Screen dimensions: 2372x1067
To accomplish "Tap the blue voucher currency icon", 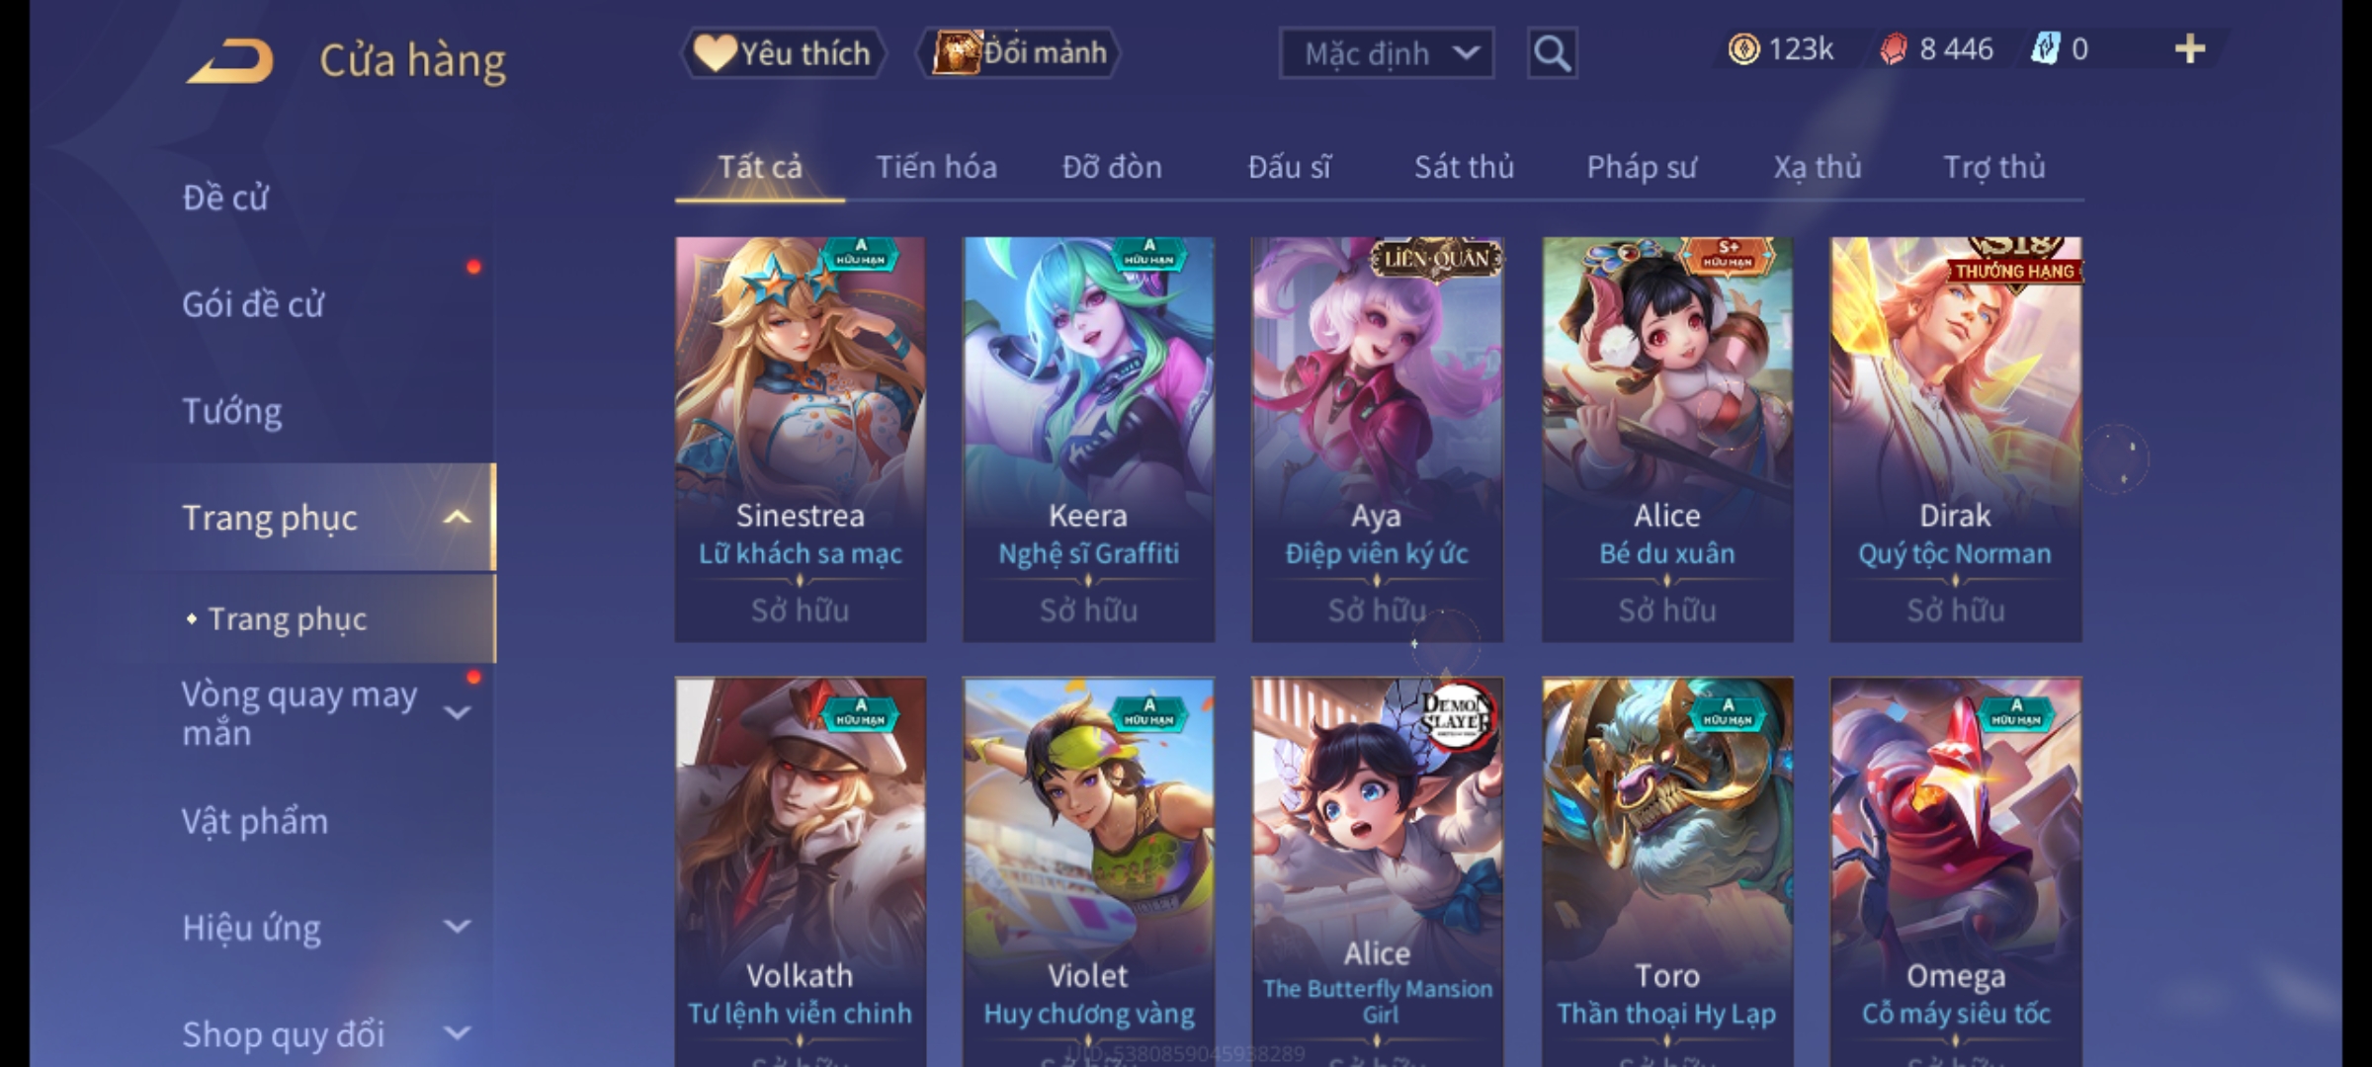I will click(2046, 49).
